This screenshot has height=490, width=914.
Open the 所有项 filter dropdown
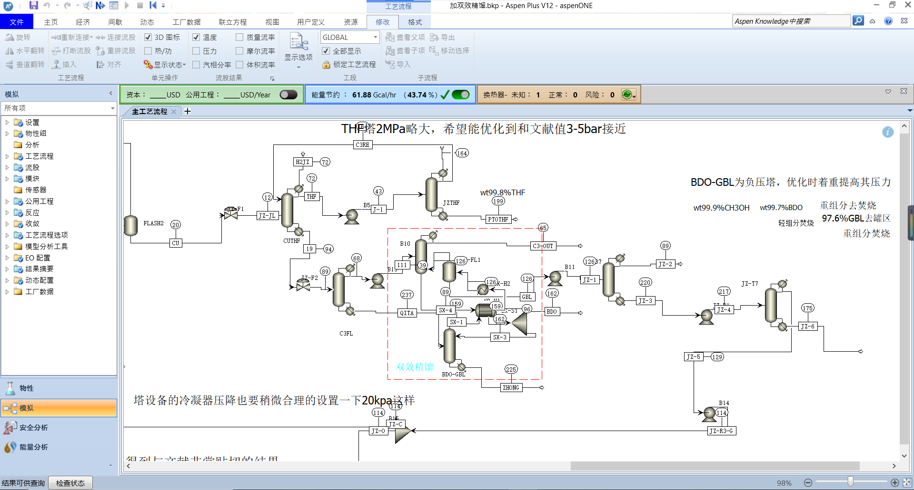coord(59,108)
